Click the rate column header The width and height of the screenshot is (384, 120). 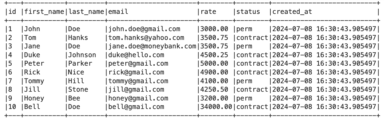click(208, 12)
